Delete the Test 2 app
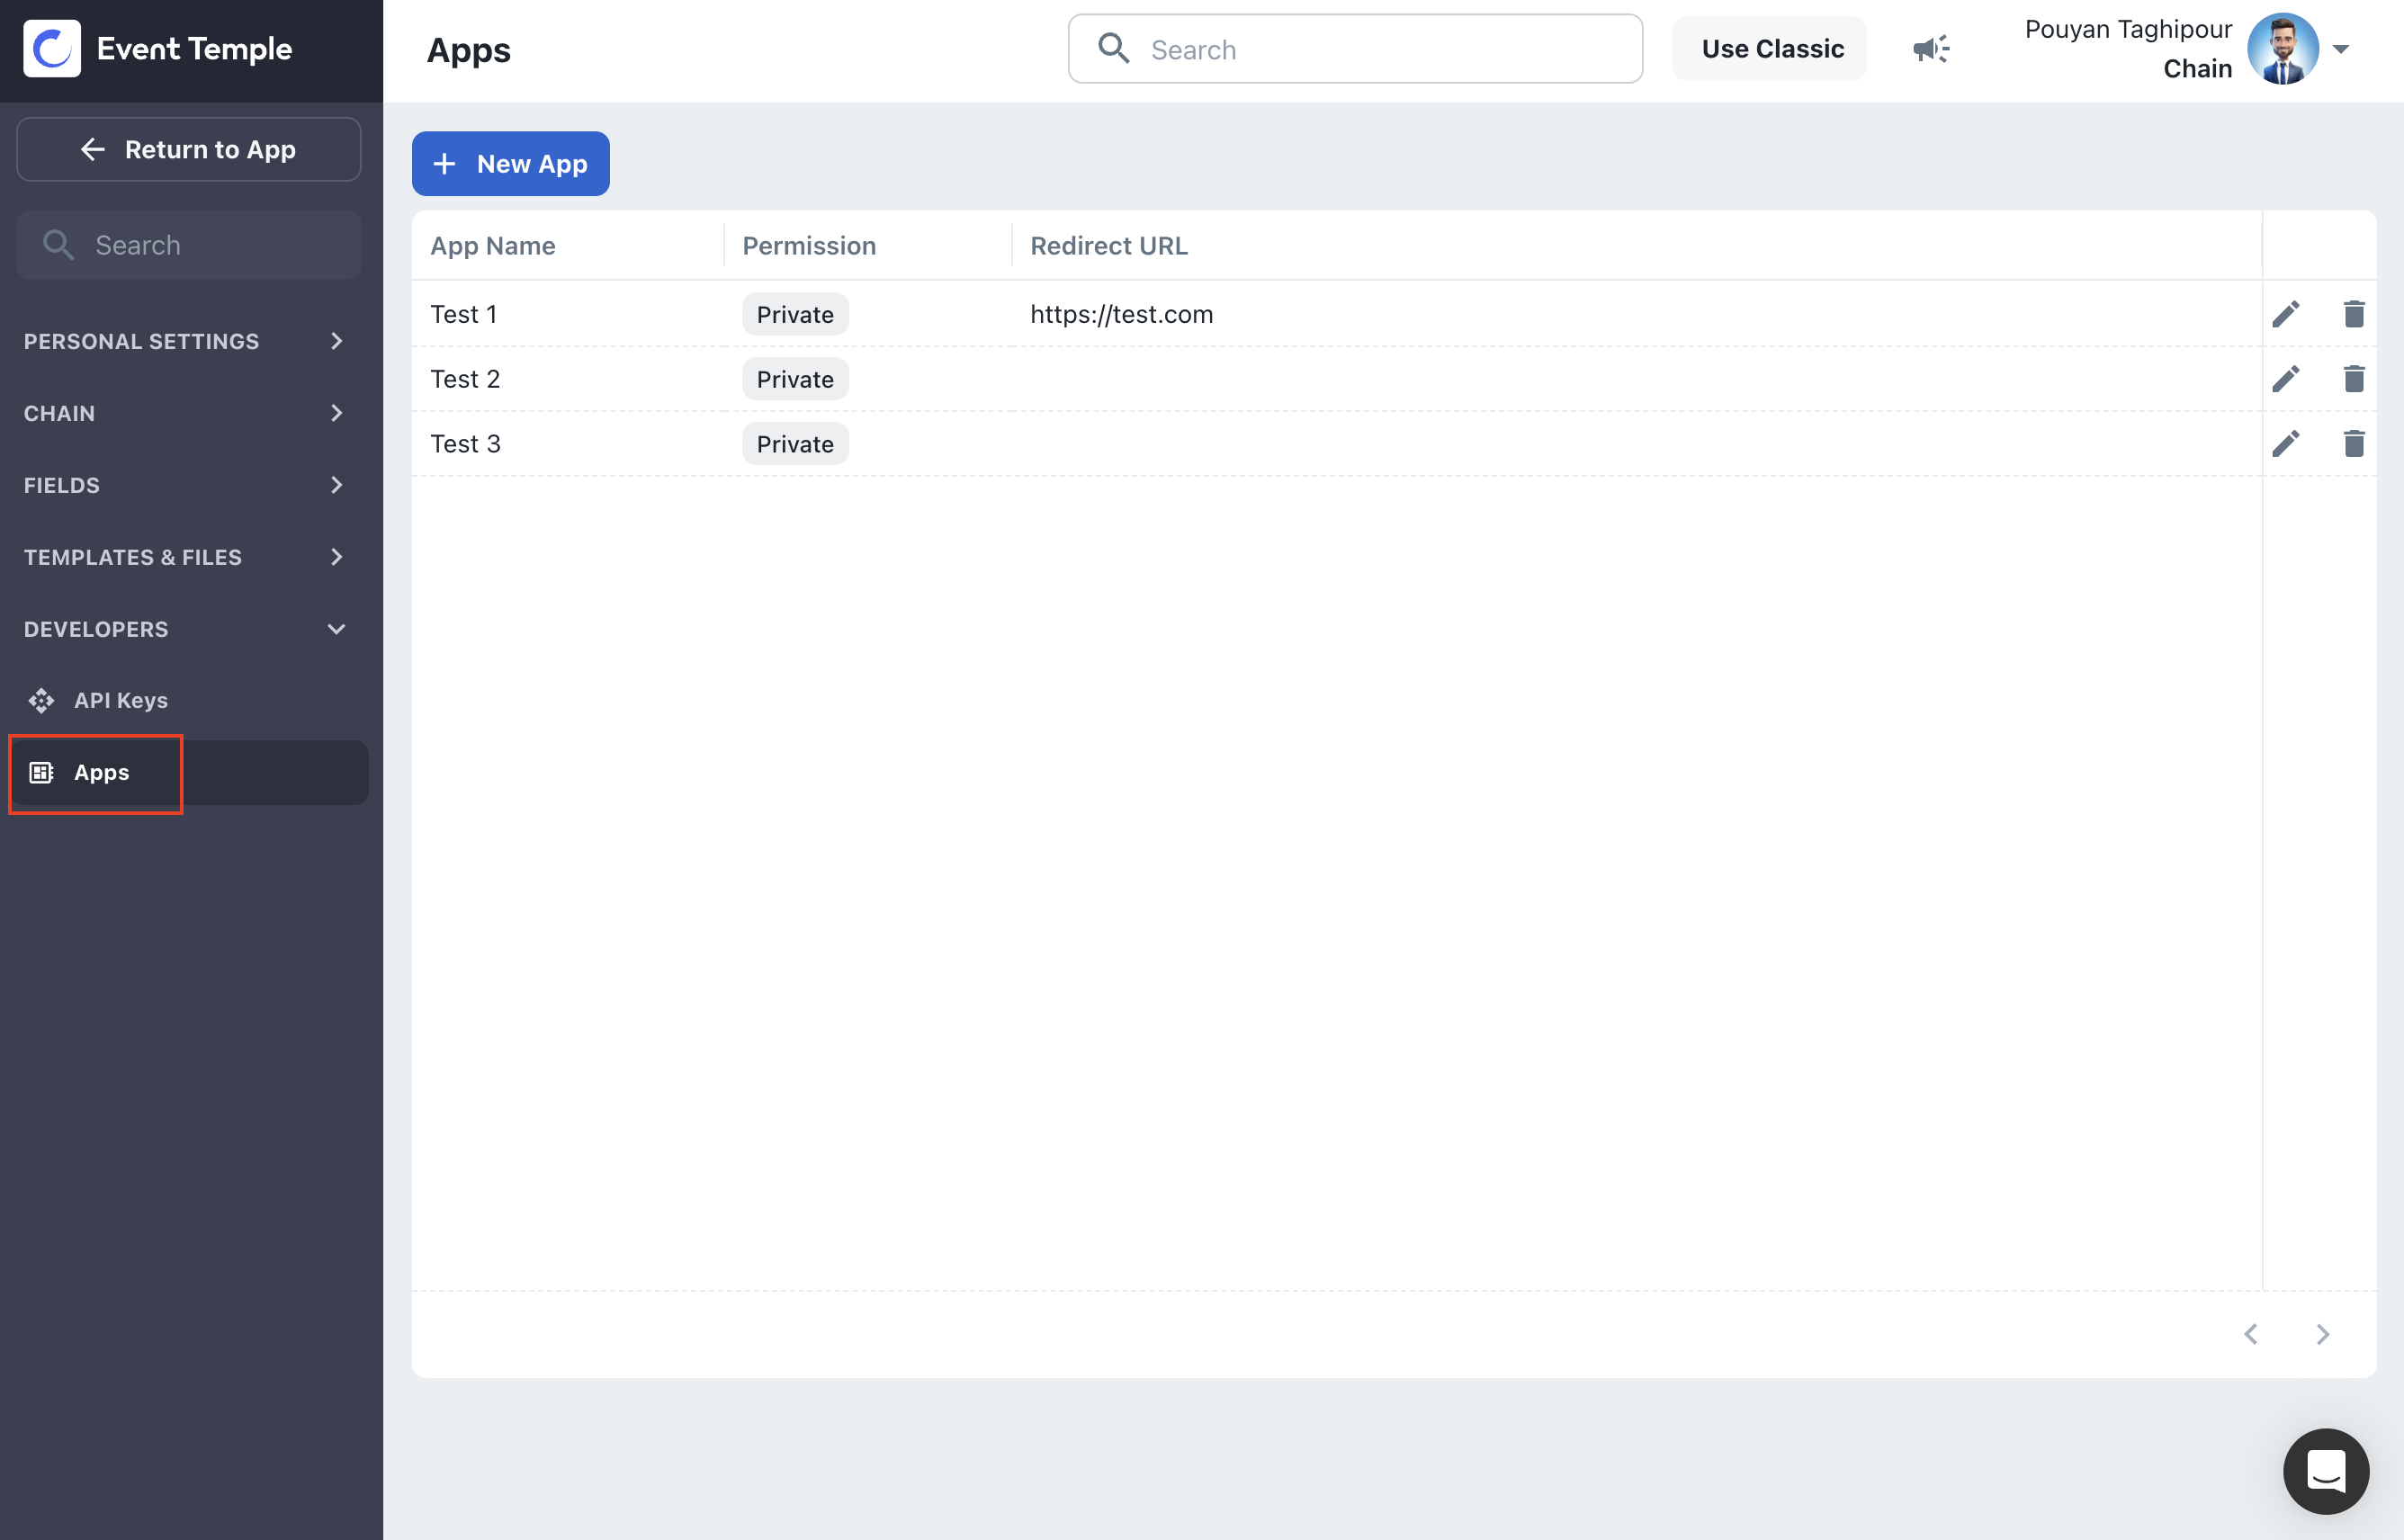Screen dimensions: 2404x1540 [2353, 379]
